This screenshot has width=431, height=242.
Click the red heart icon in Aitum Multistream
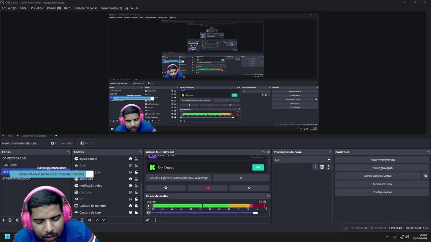(207, 188)
